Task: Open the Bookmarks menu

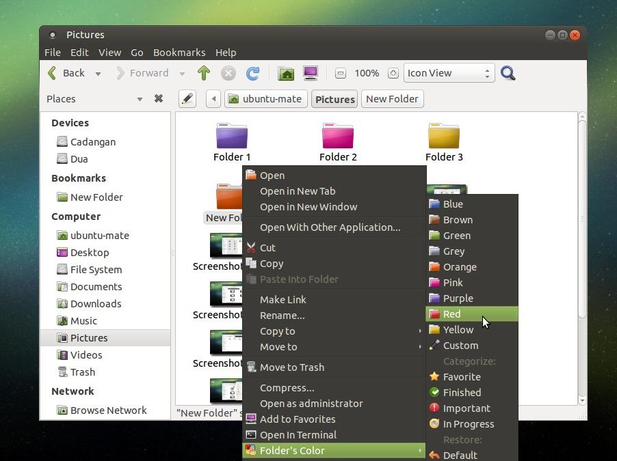Action: pos(179,52)
